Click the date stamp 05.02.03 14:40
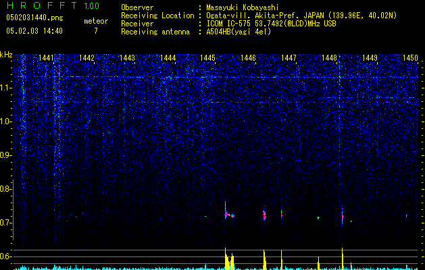 click(x=34, y=31)
